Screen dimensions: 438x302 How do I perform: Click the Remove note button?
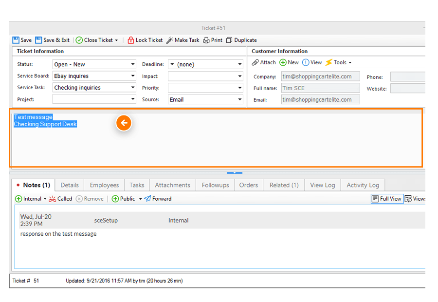(90, 199)
